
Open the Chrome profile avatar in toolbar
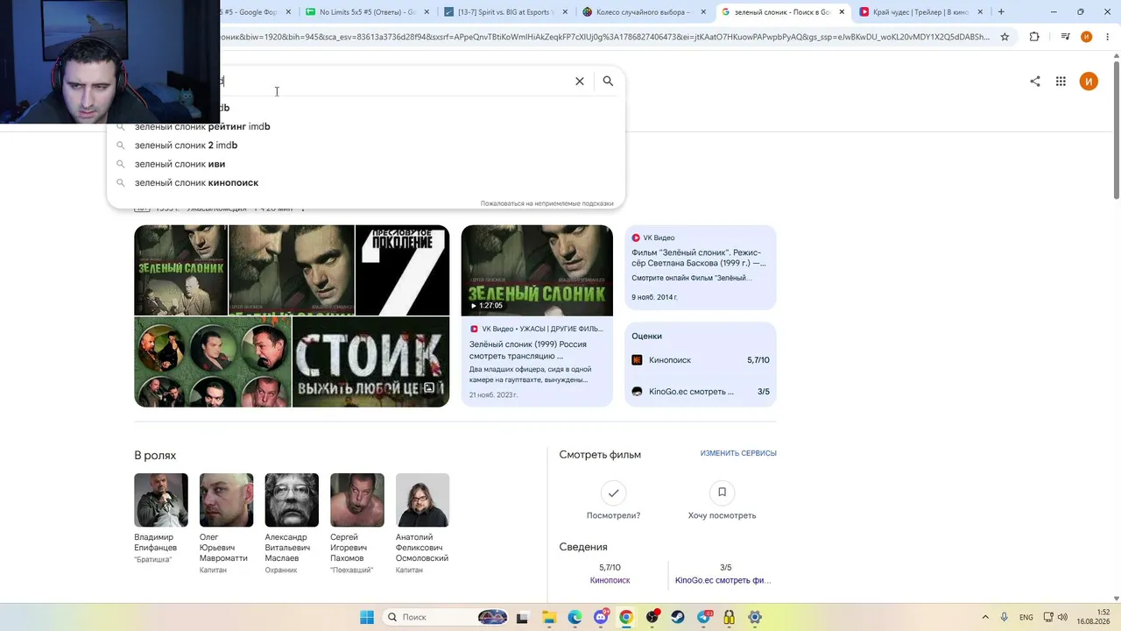[1087, 37]
